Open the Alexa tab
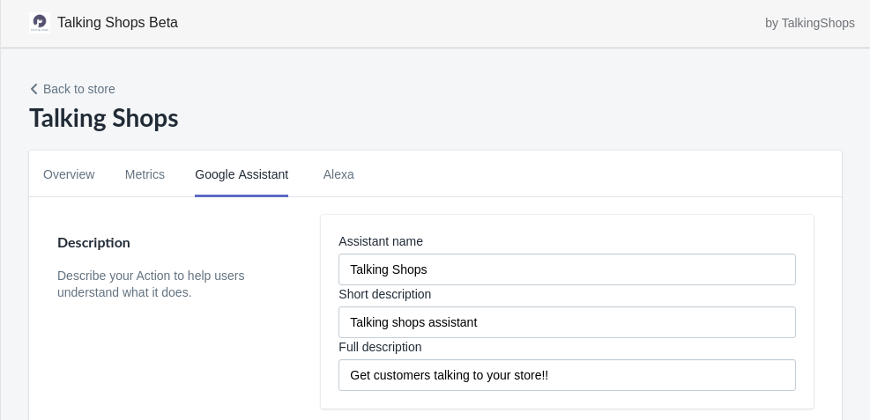Image resolution: width=870 pixels, height=420 pixels. click(338, 174)
